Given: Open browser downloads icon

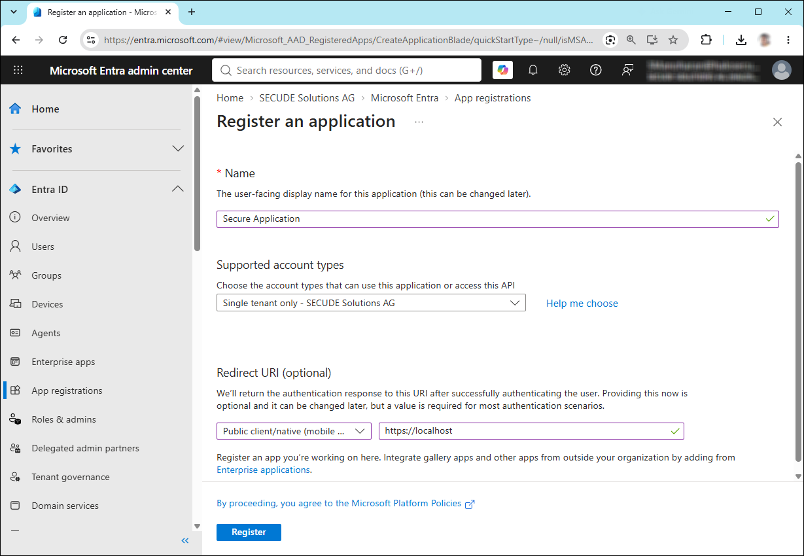Looking at the screenshot, I should (x=741, y=40).
